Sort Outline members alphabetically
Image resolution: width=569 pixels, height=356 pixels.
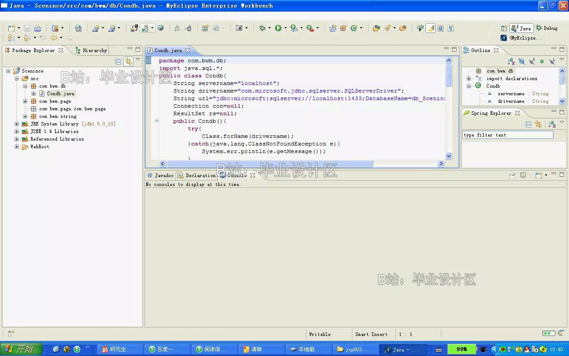(511, 61)
